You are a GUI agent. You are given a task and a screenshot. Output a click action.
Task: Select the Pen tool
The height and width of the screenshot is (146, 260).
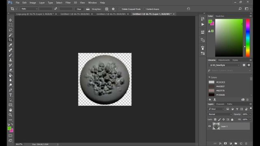coord(11,90)
